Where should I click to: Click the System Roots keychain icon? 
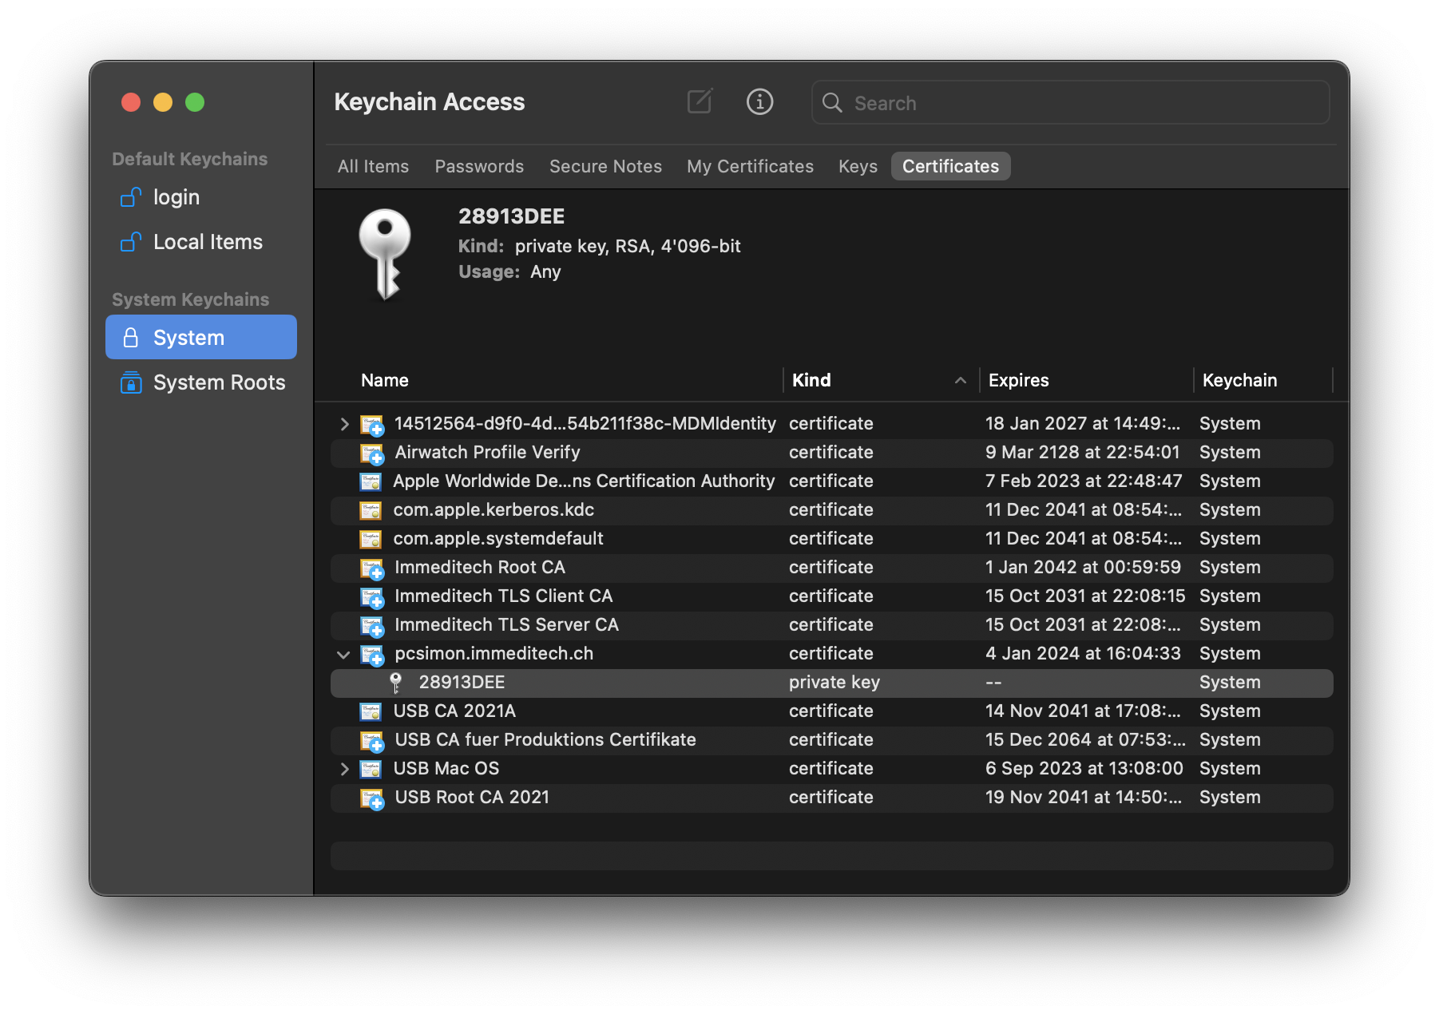[x=131, y=382]
